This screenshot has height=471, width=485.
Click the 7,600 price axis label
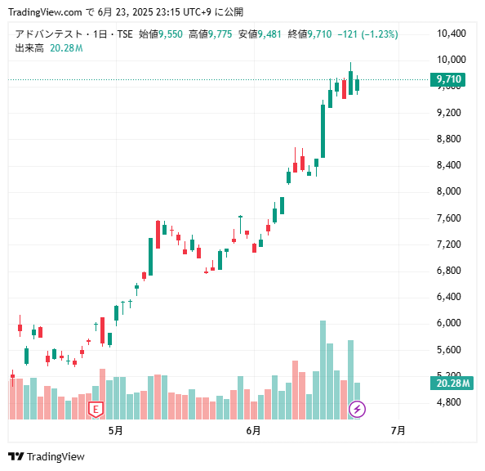coord(448,218)
